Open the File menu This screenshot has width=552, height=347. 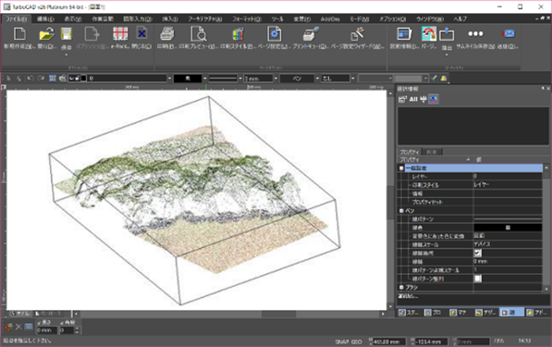pyautogui.click(x=17, y=19)
